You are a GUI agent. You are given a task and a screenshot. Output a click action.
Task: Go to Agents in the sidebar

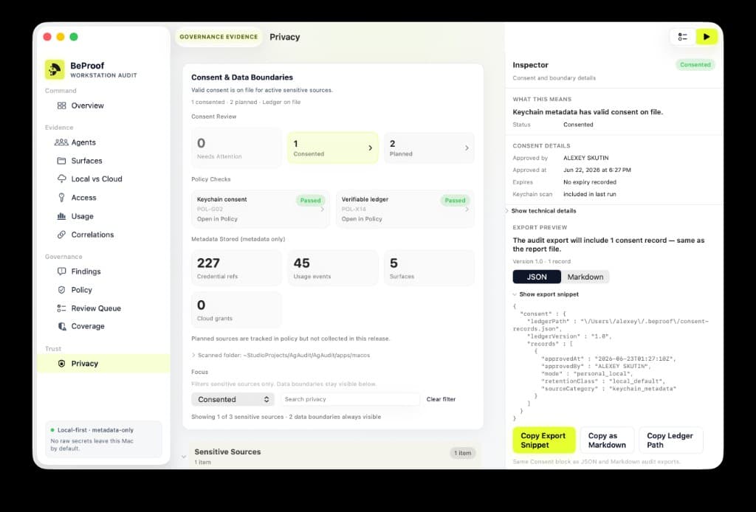(x=103, y=142)
